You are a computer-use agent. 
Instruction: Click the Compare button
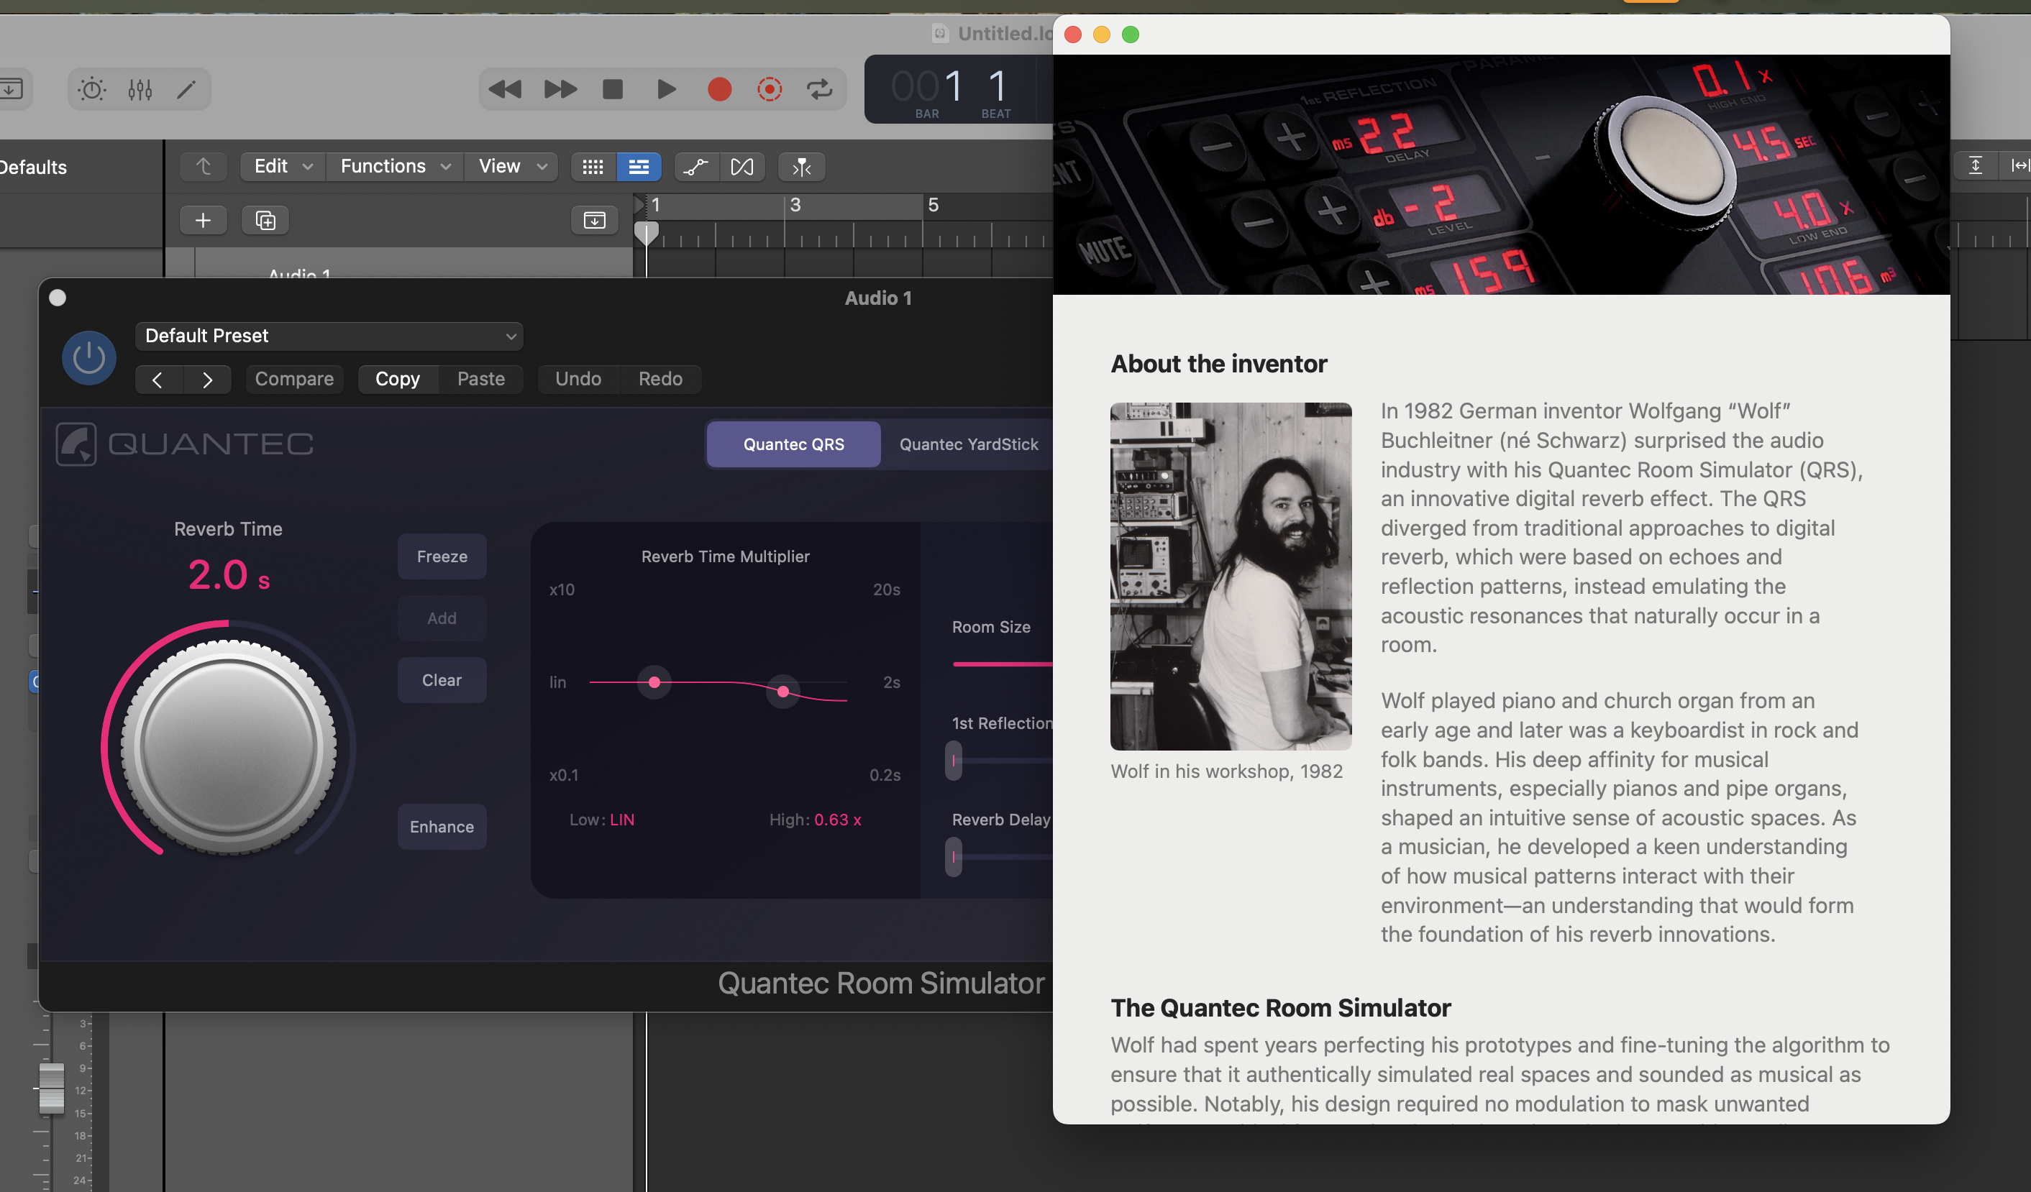pyautogui.click(x=294, y=379)
